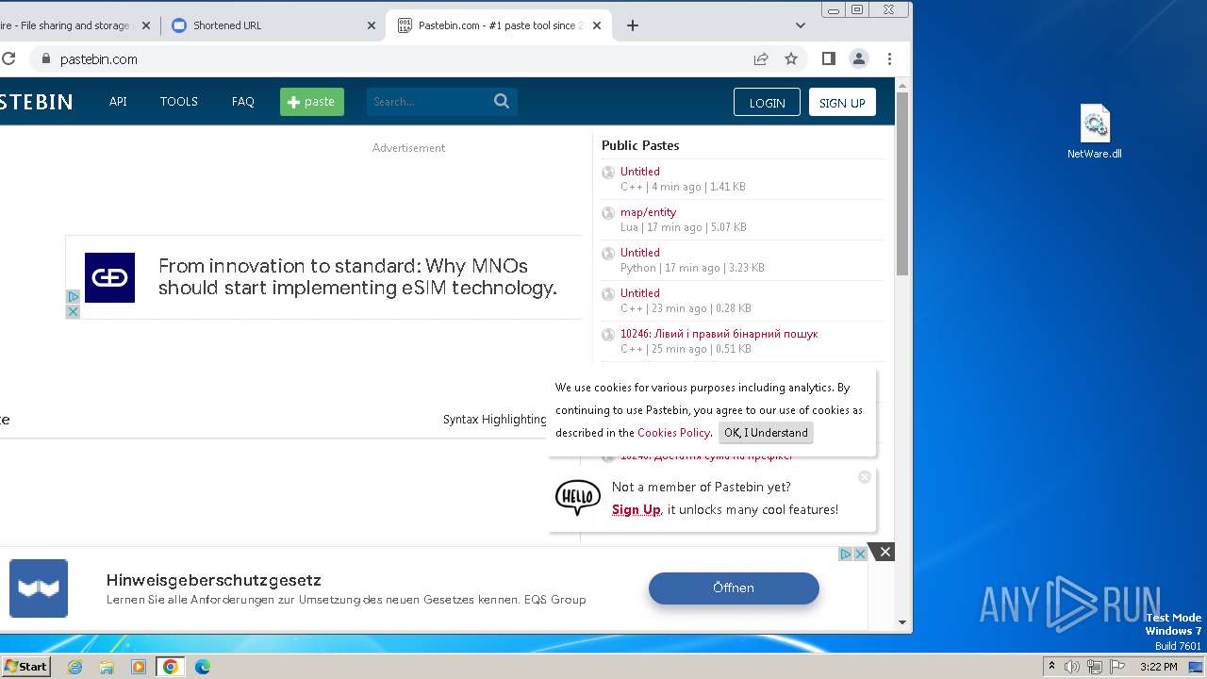The width and height of the screenshot is (1207, 679).
Task: Click the volume speaker tray icon
Action: click(1072, 667)
